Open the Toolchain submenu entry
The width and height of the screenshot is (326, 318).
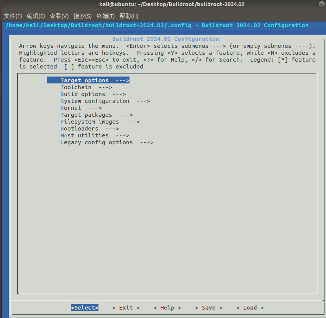pyautogui.click(x=86, y=87)
